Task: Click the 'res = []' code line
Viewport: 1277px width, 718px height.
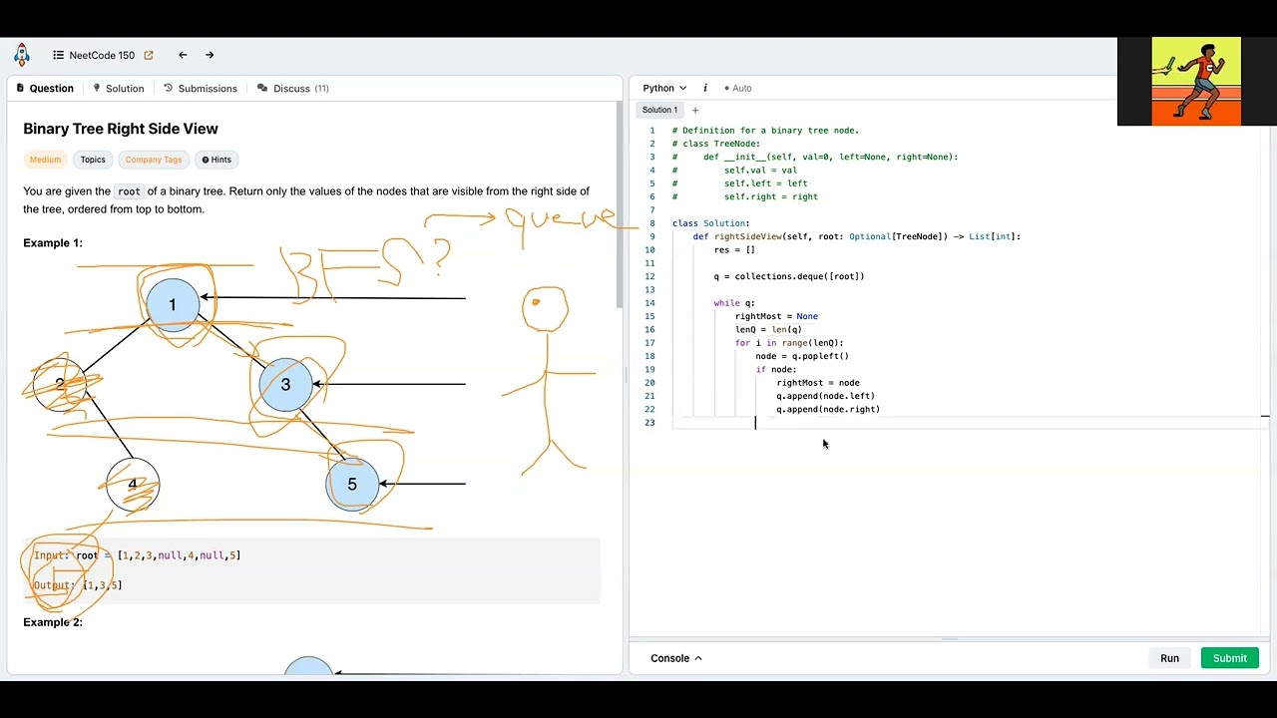Action: (734, 250)
